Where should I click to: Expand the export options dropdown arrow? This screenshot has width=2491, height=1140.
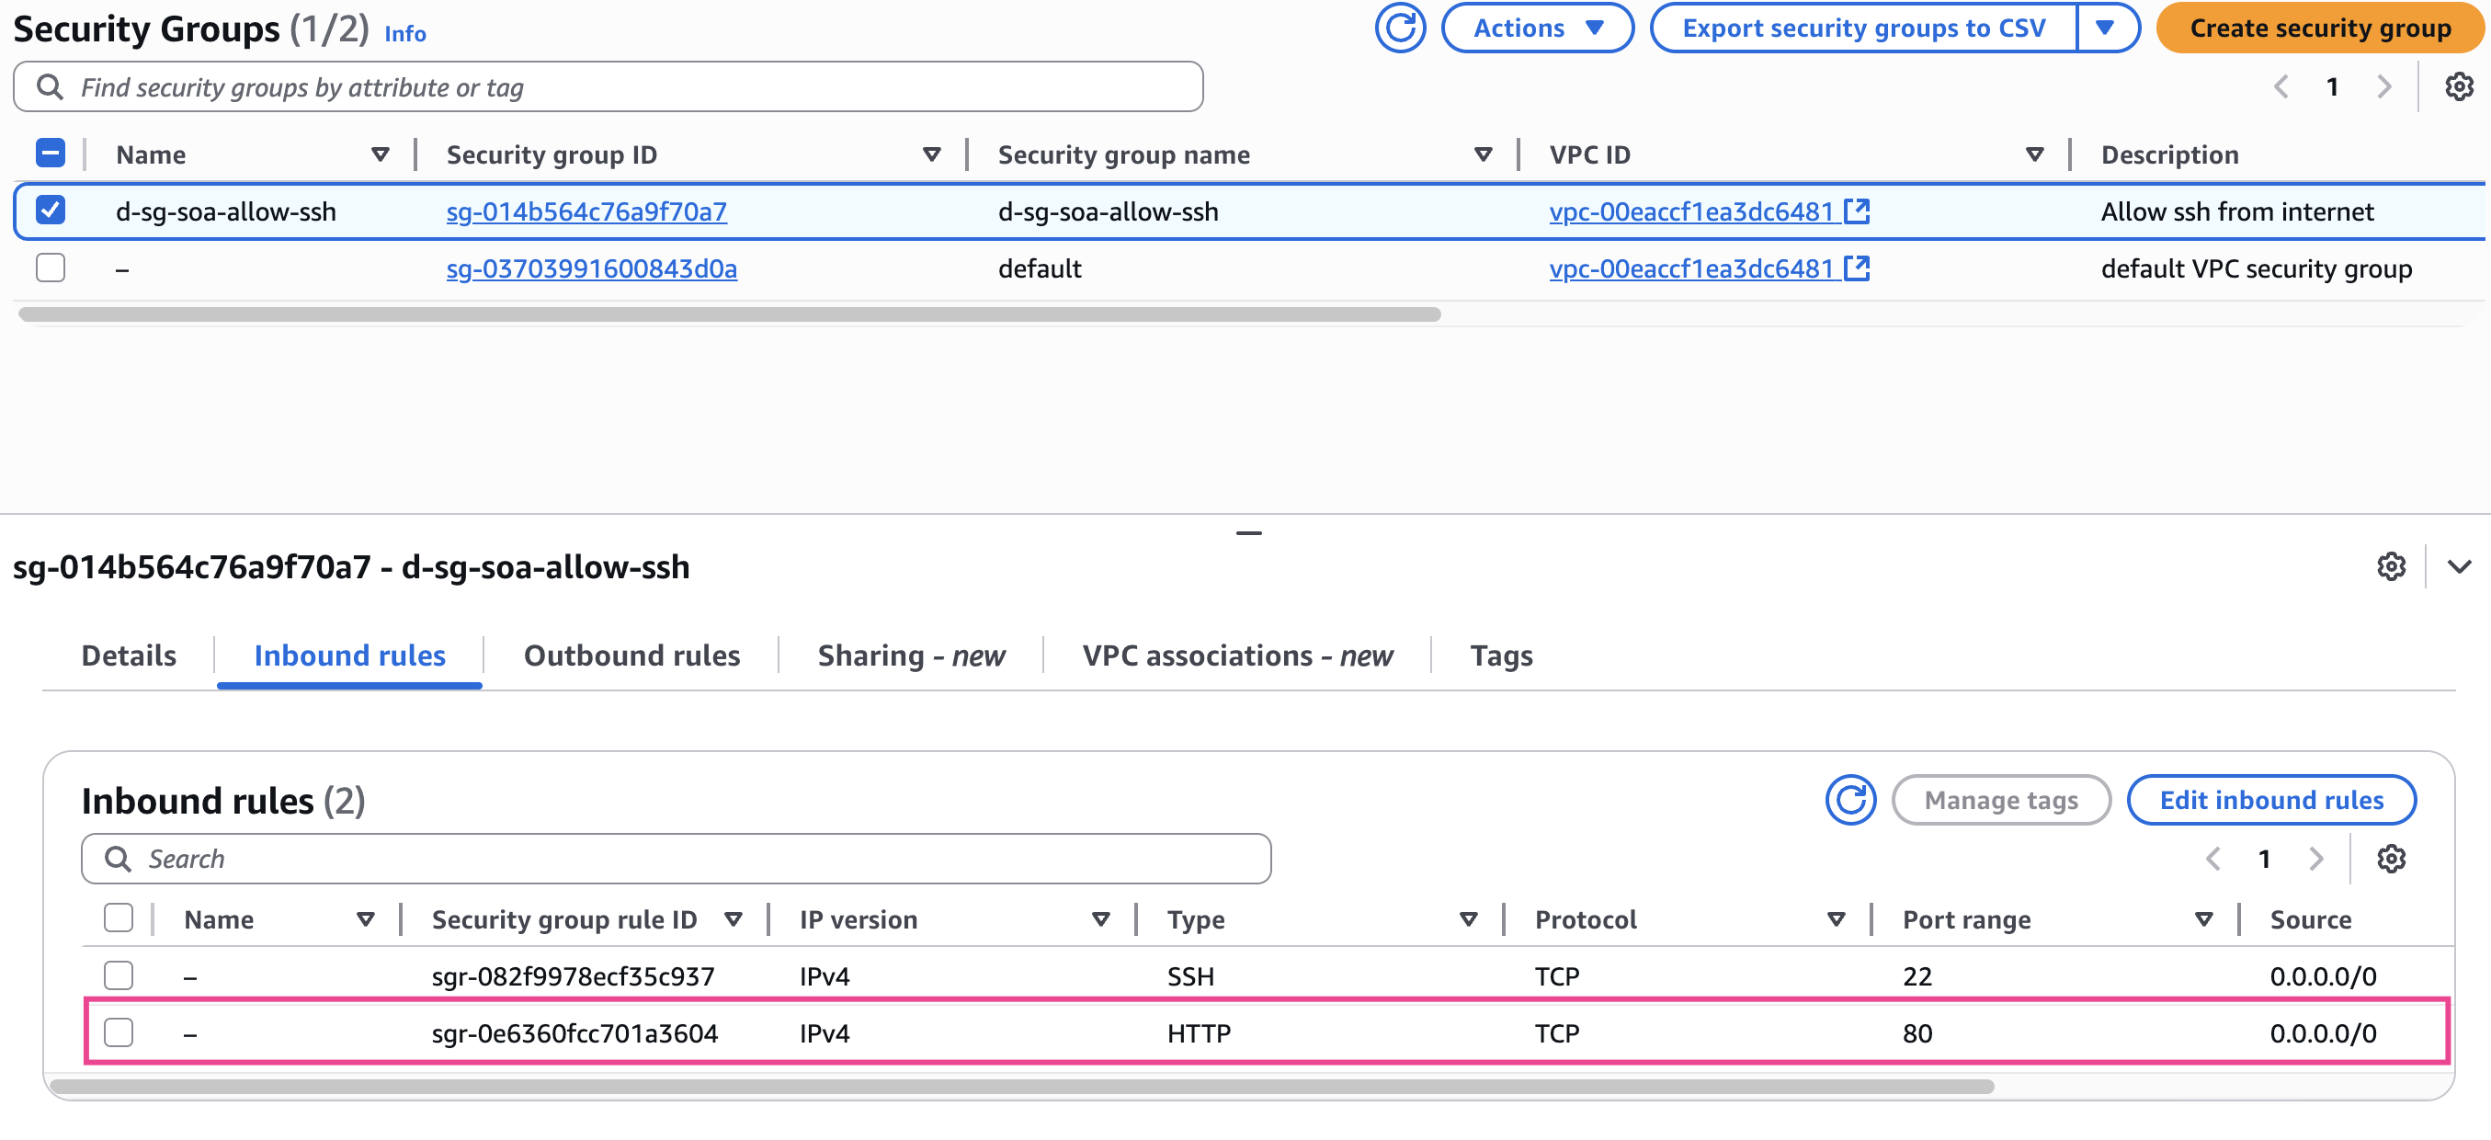click(2105, 28)
